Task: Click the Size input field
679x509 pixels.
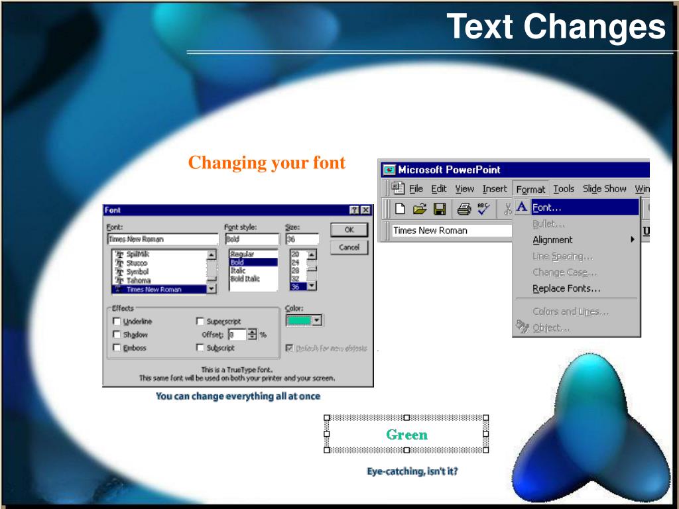Action: tap(302, 239)
